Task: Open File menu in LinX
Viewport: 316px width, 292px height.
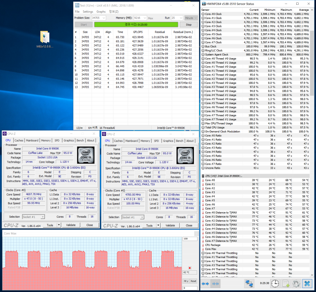Action: [77, 12]
